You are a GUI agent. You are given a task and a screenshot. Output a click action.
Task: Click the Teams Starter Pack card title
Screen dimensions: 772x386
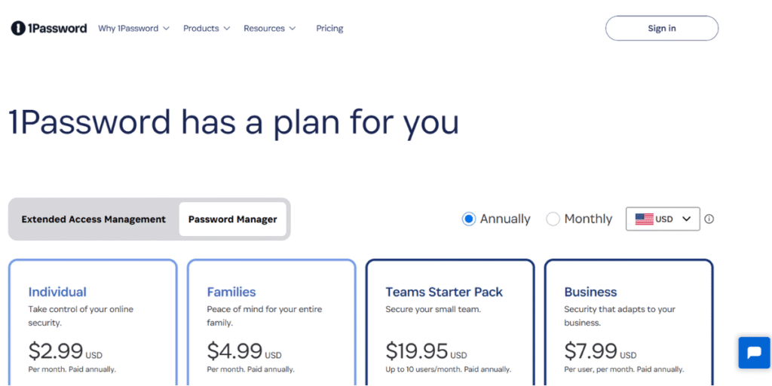coord(444,292)
